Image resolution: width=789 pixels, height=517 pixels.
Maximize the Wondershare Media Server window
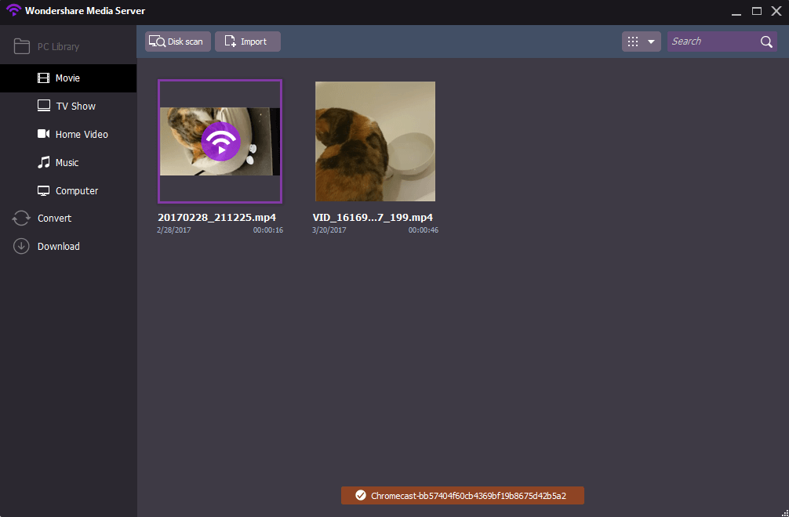[756, 11]
